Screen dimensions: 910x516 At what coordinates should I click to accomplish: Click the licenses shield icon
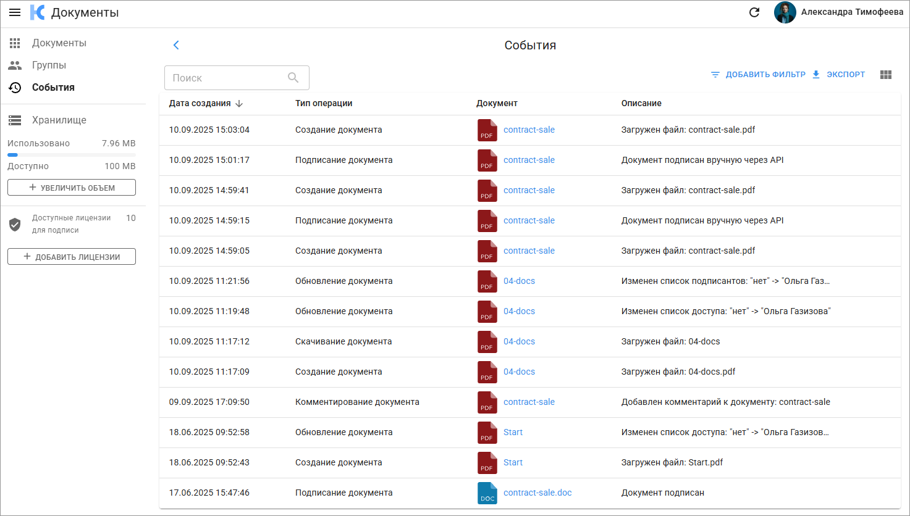pos(15,224)
